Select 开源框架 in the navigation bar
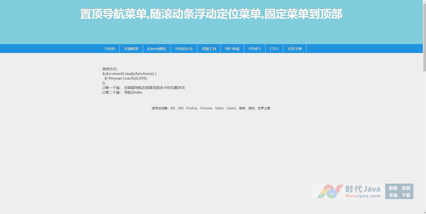The height and width of the screenshot is (214, 426). coord(131,49)
